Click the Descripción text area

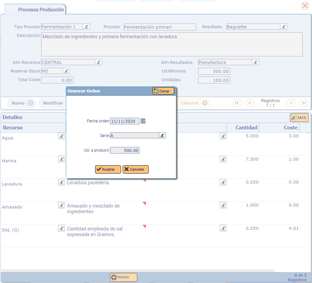[x=172, y=44]
